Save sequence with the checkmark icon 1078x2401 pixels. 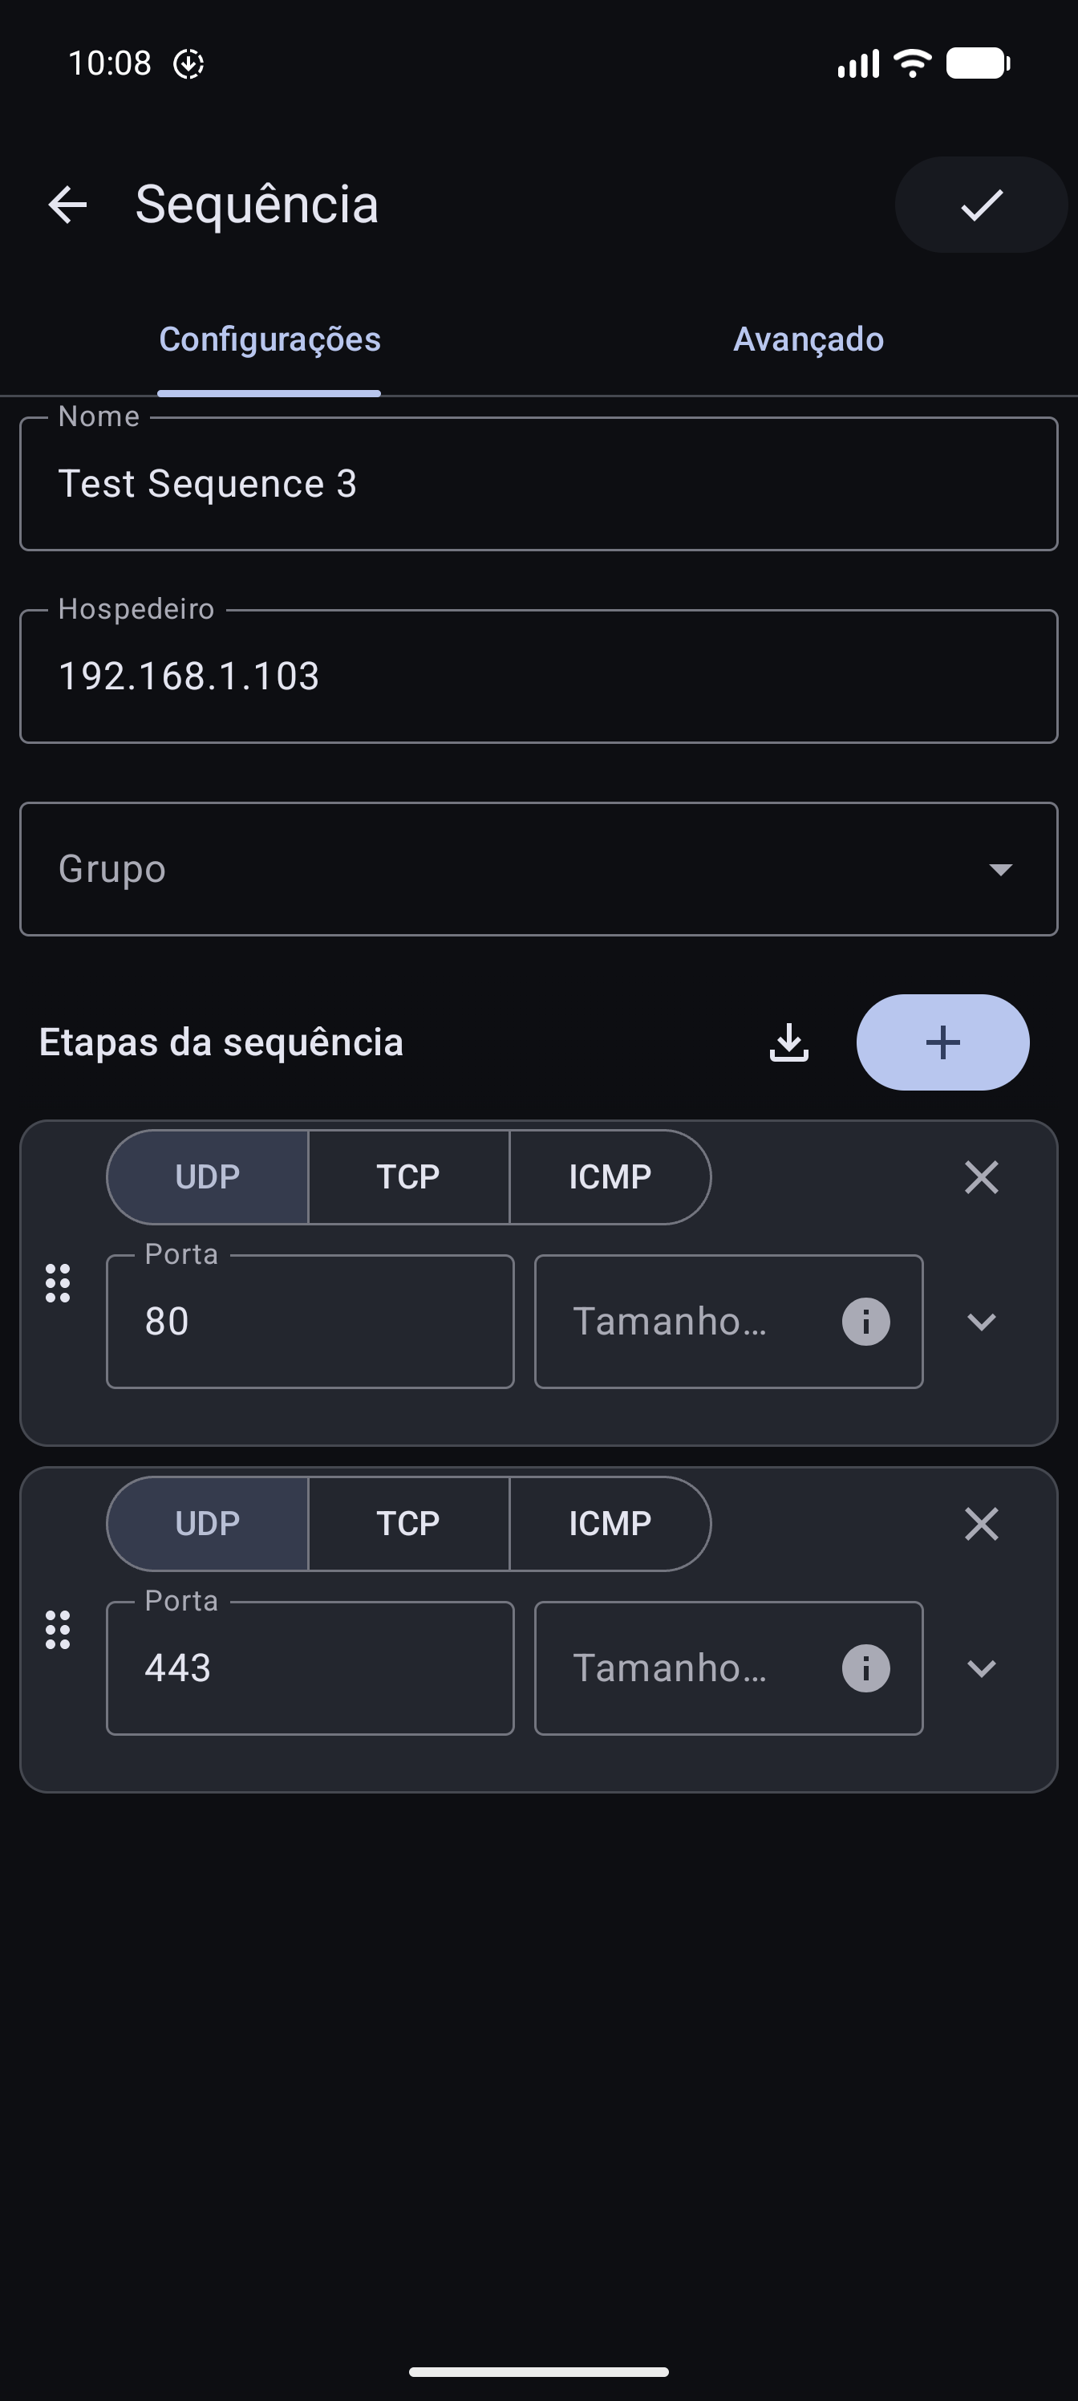click(x=981, y=204)
